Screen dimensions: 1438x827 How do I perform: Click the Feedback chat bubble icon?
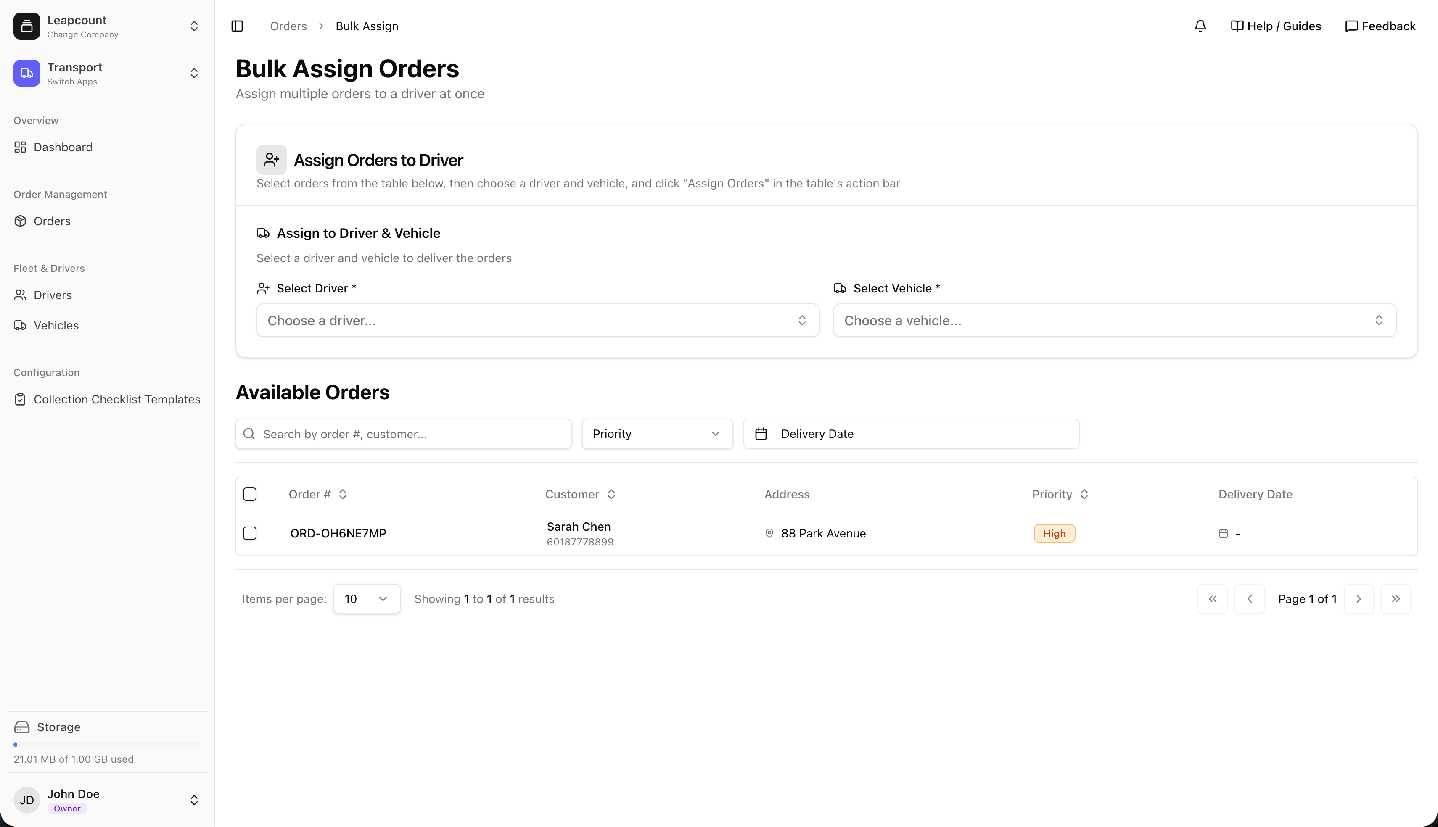1351,26
